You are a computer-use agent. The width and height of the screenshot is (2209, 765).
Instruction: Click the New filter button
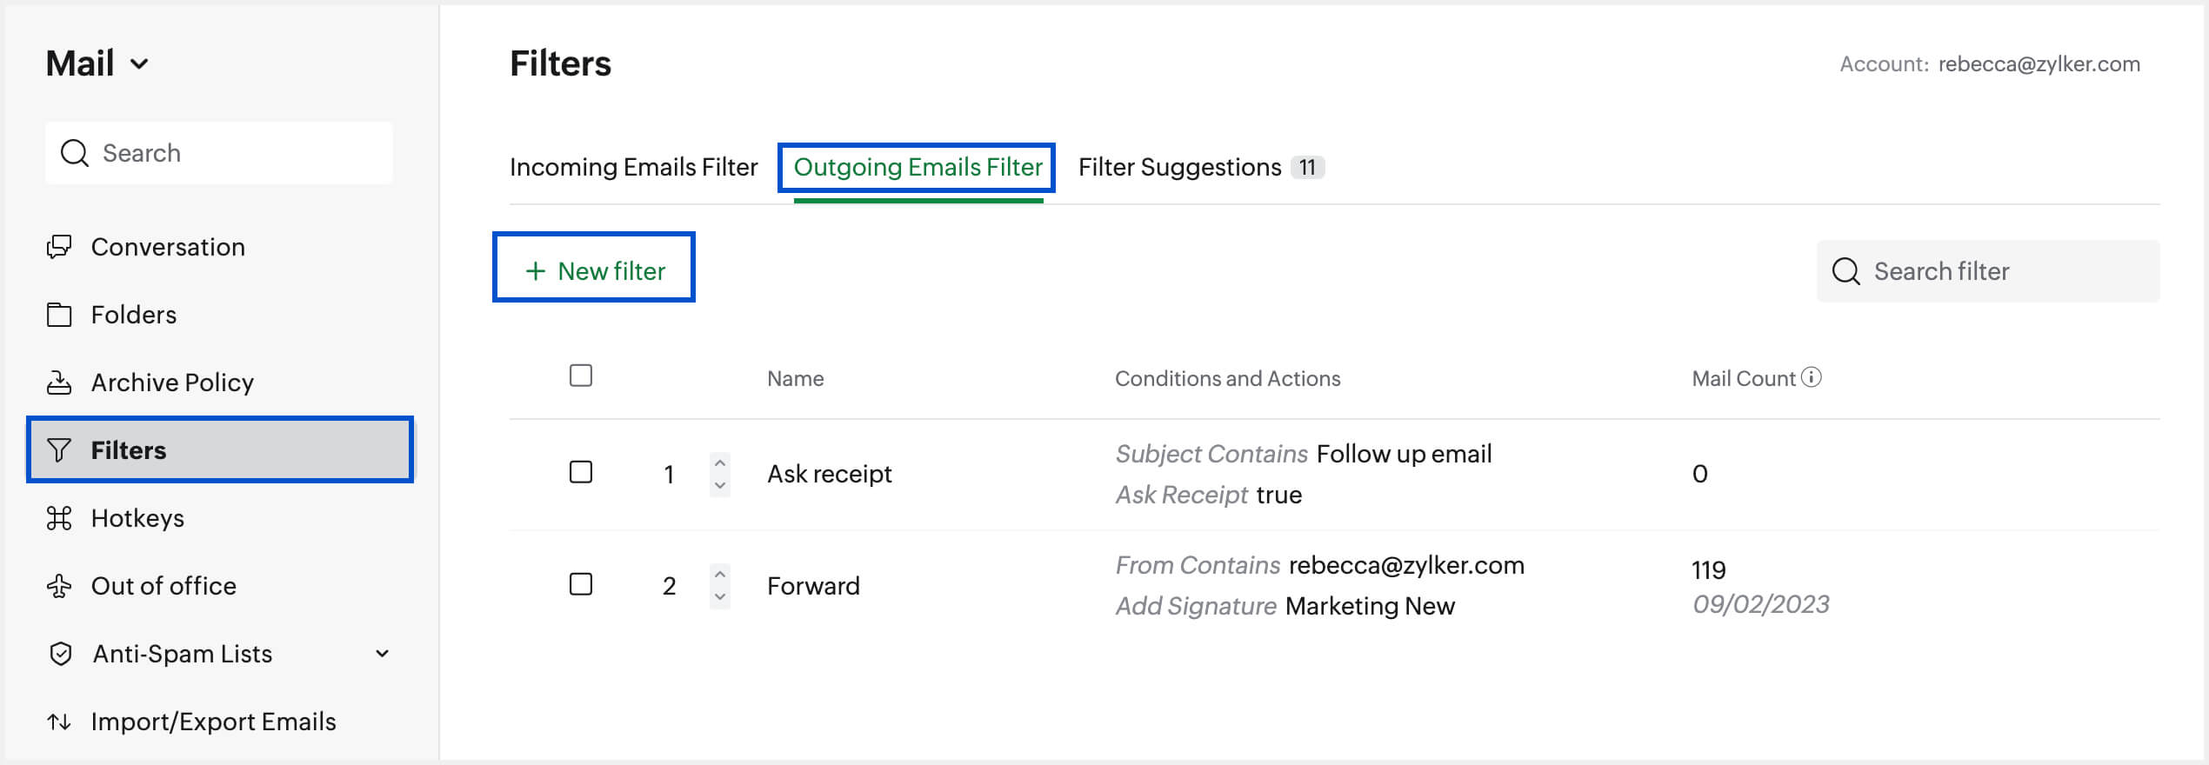pos(594,271)
